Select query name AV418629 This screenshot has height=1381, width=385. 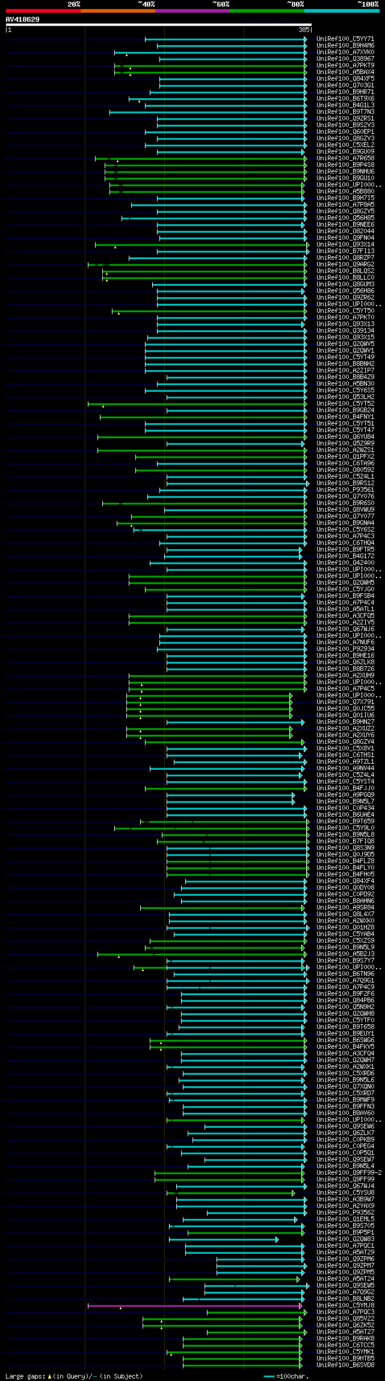[23, 19]
